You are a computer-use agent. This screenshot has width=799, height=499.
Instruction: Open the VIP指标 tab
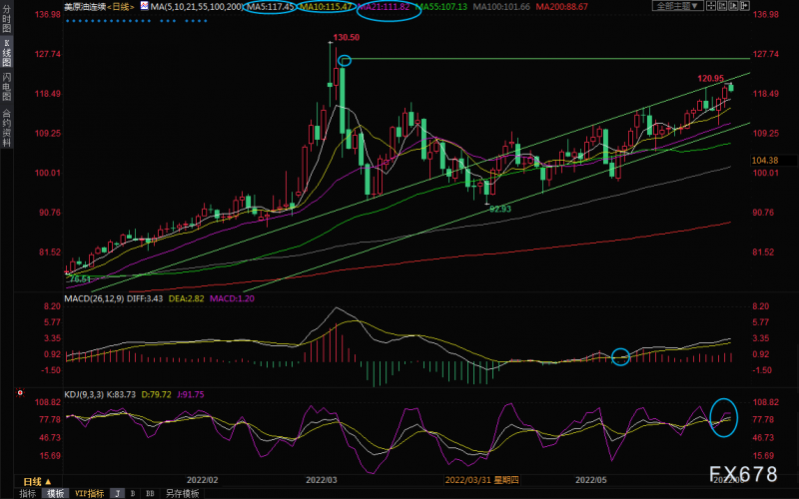pyautogui.click(x=89, y=493)
